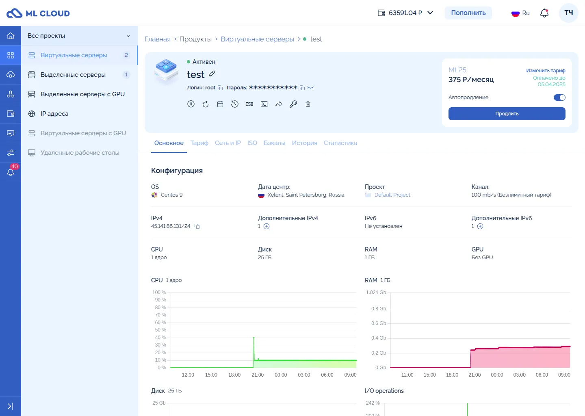The image size is (585, 416).
Task: Switch to the Основное tab
Action: tap(169, 143)
